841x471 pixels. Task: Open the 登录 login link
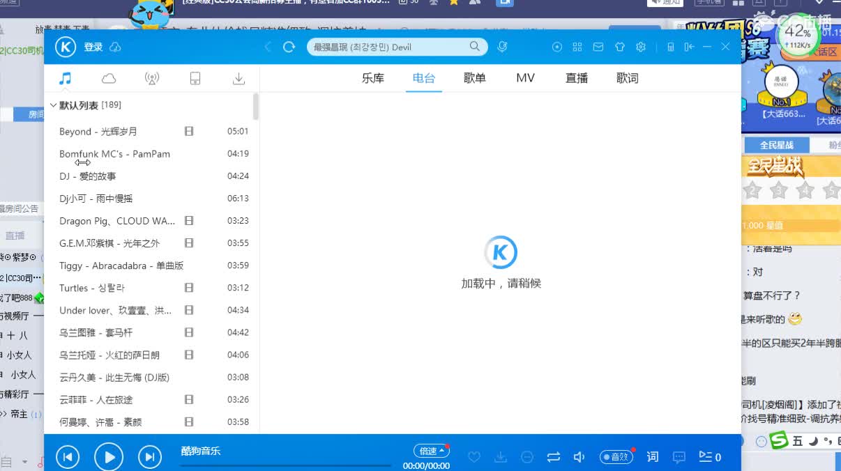[x=93, y=47]
